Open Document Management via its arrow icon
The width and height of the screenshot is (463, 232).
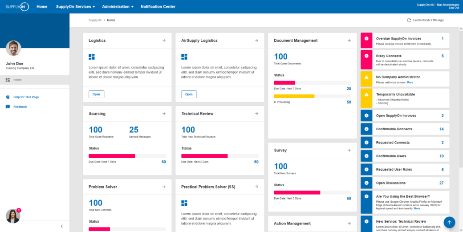click(x=349, y=40)
